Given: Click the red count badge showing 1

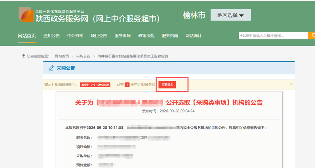Looking at the screenshot, I should coord(127,85).
